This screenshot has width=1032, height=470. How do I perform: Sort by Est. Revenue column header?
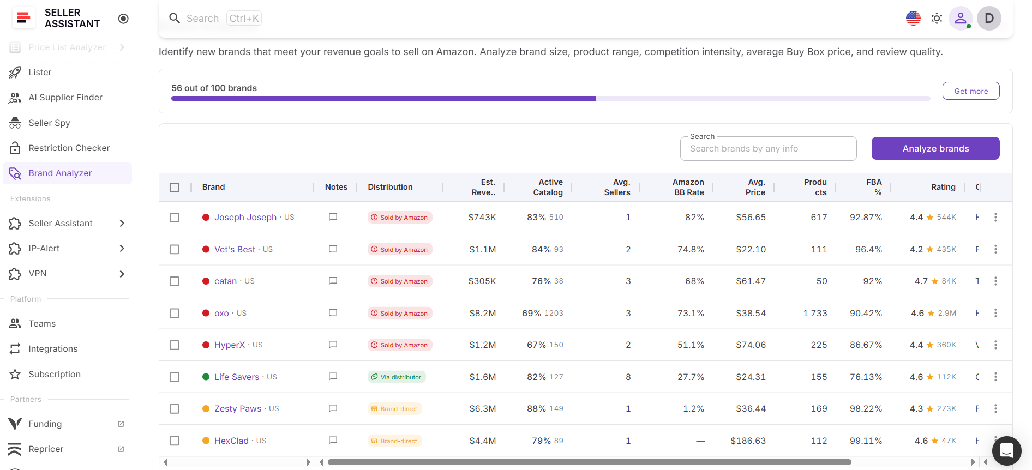[483, 187]
